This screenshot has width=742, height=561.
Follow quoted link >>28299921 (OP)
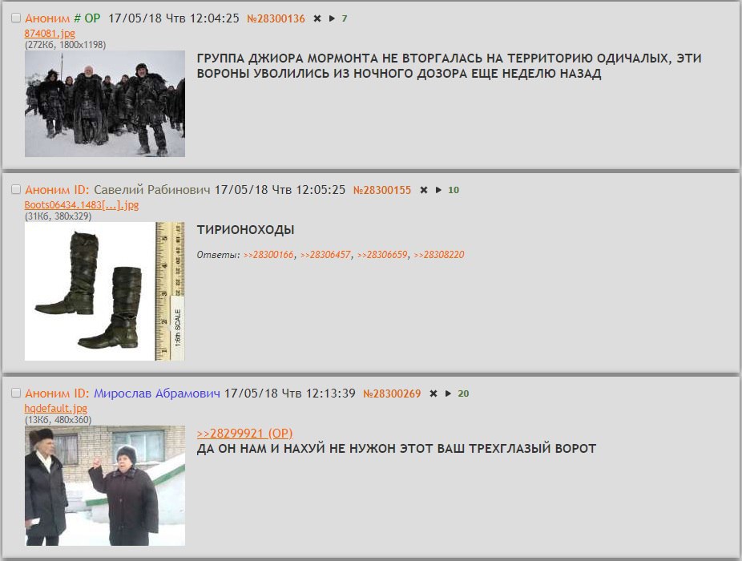[244, 434]
